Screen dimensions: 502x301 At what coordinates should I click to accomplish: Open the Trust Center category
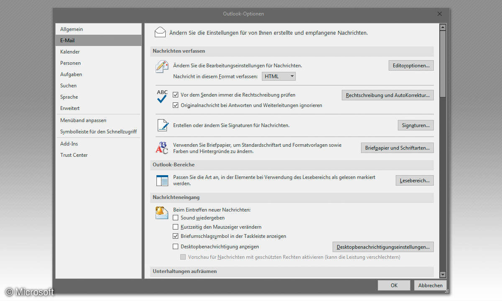pyautogui.click(x=99, y=155)
